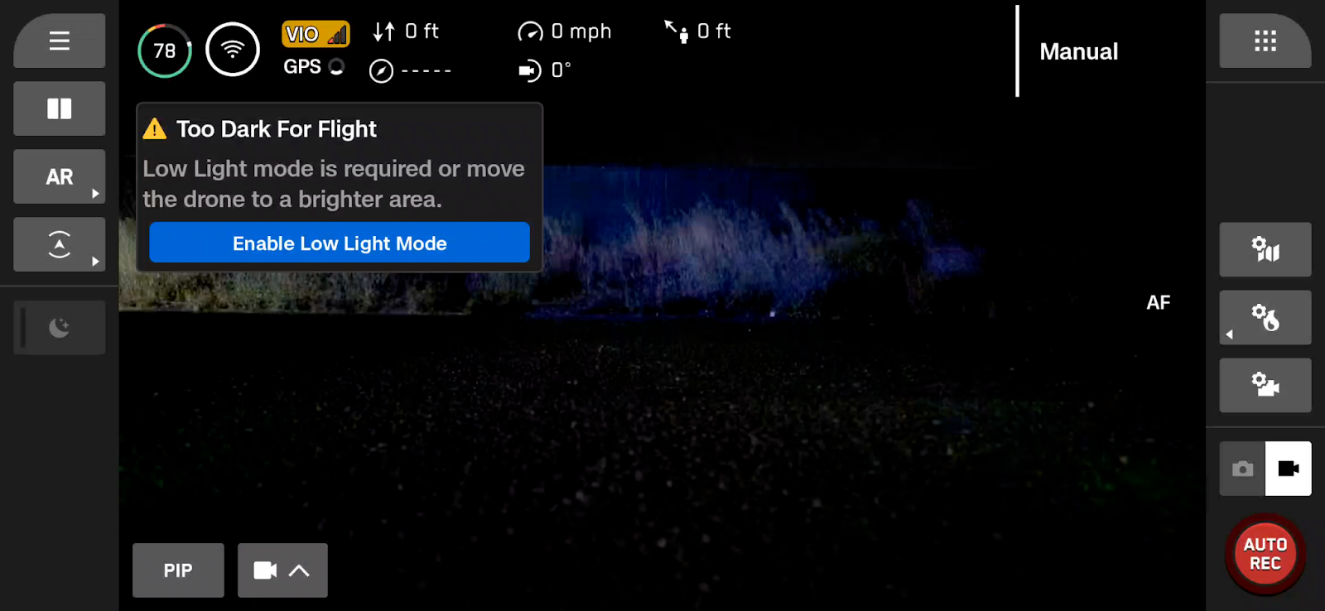
Task: Open the hamburger menu
Action: point(59,41)
